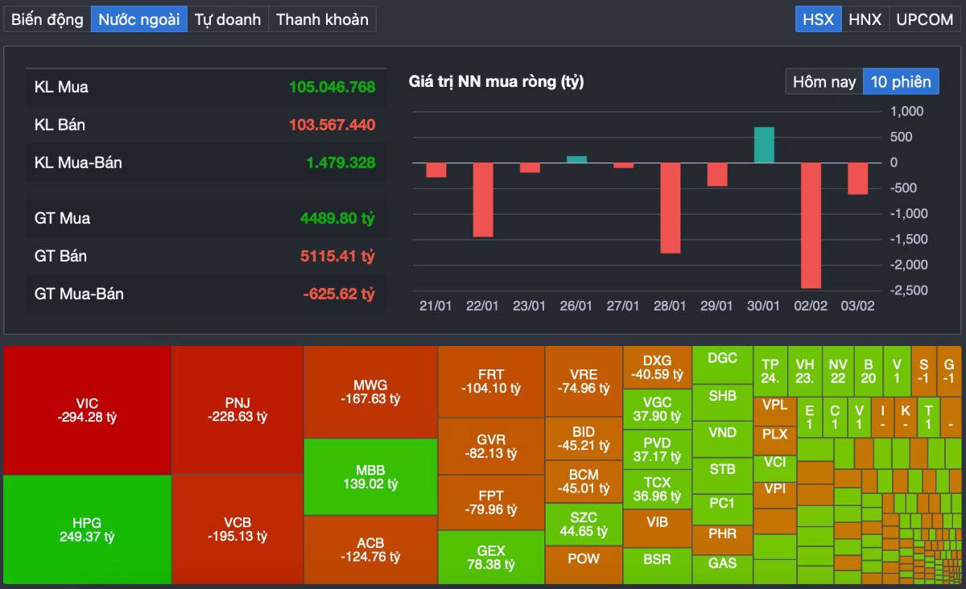Click the DXG -40.59 tỷ tile
This screenshot has height=589, width=966.
coord(657,368)
